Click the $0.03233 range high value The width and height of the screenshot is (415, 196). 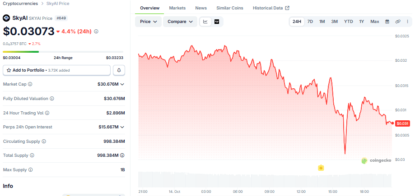[x=115, y=58]
